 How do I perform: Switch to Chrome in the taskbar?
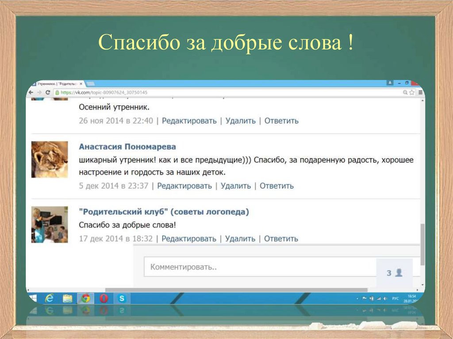pos(85,298)
